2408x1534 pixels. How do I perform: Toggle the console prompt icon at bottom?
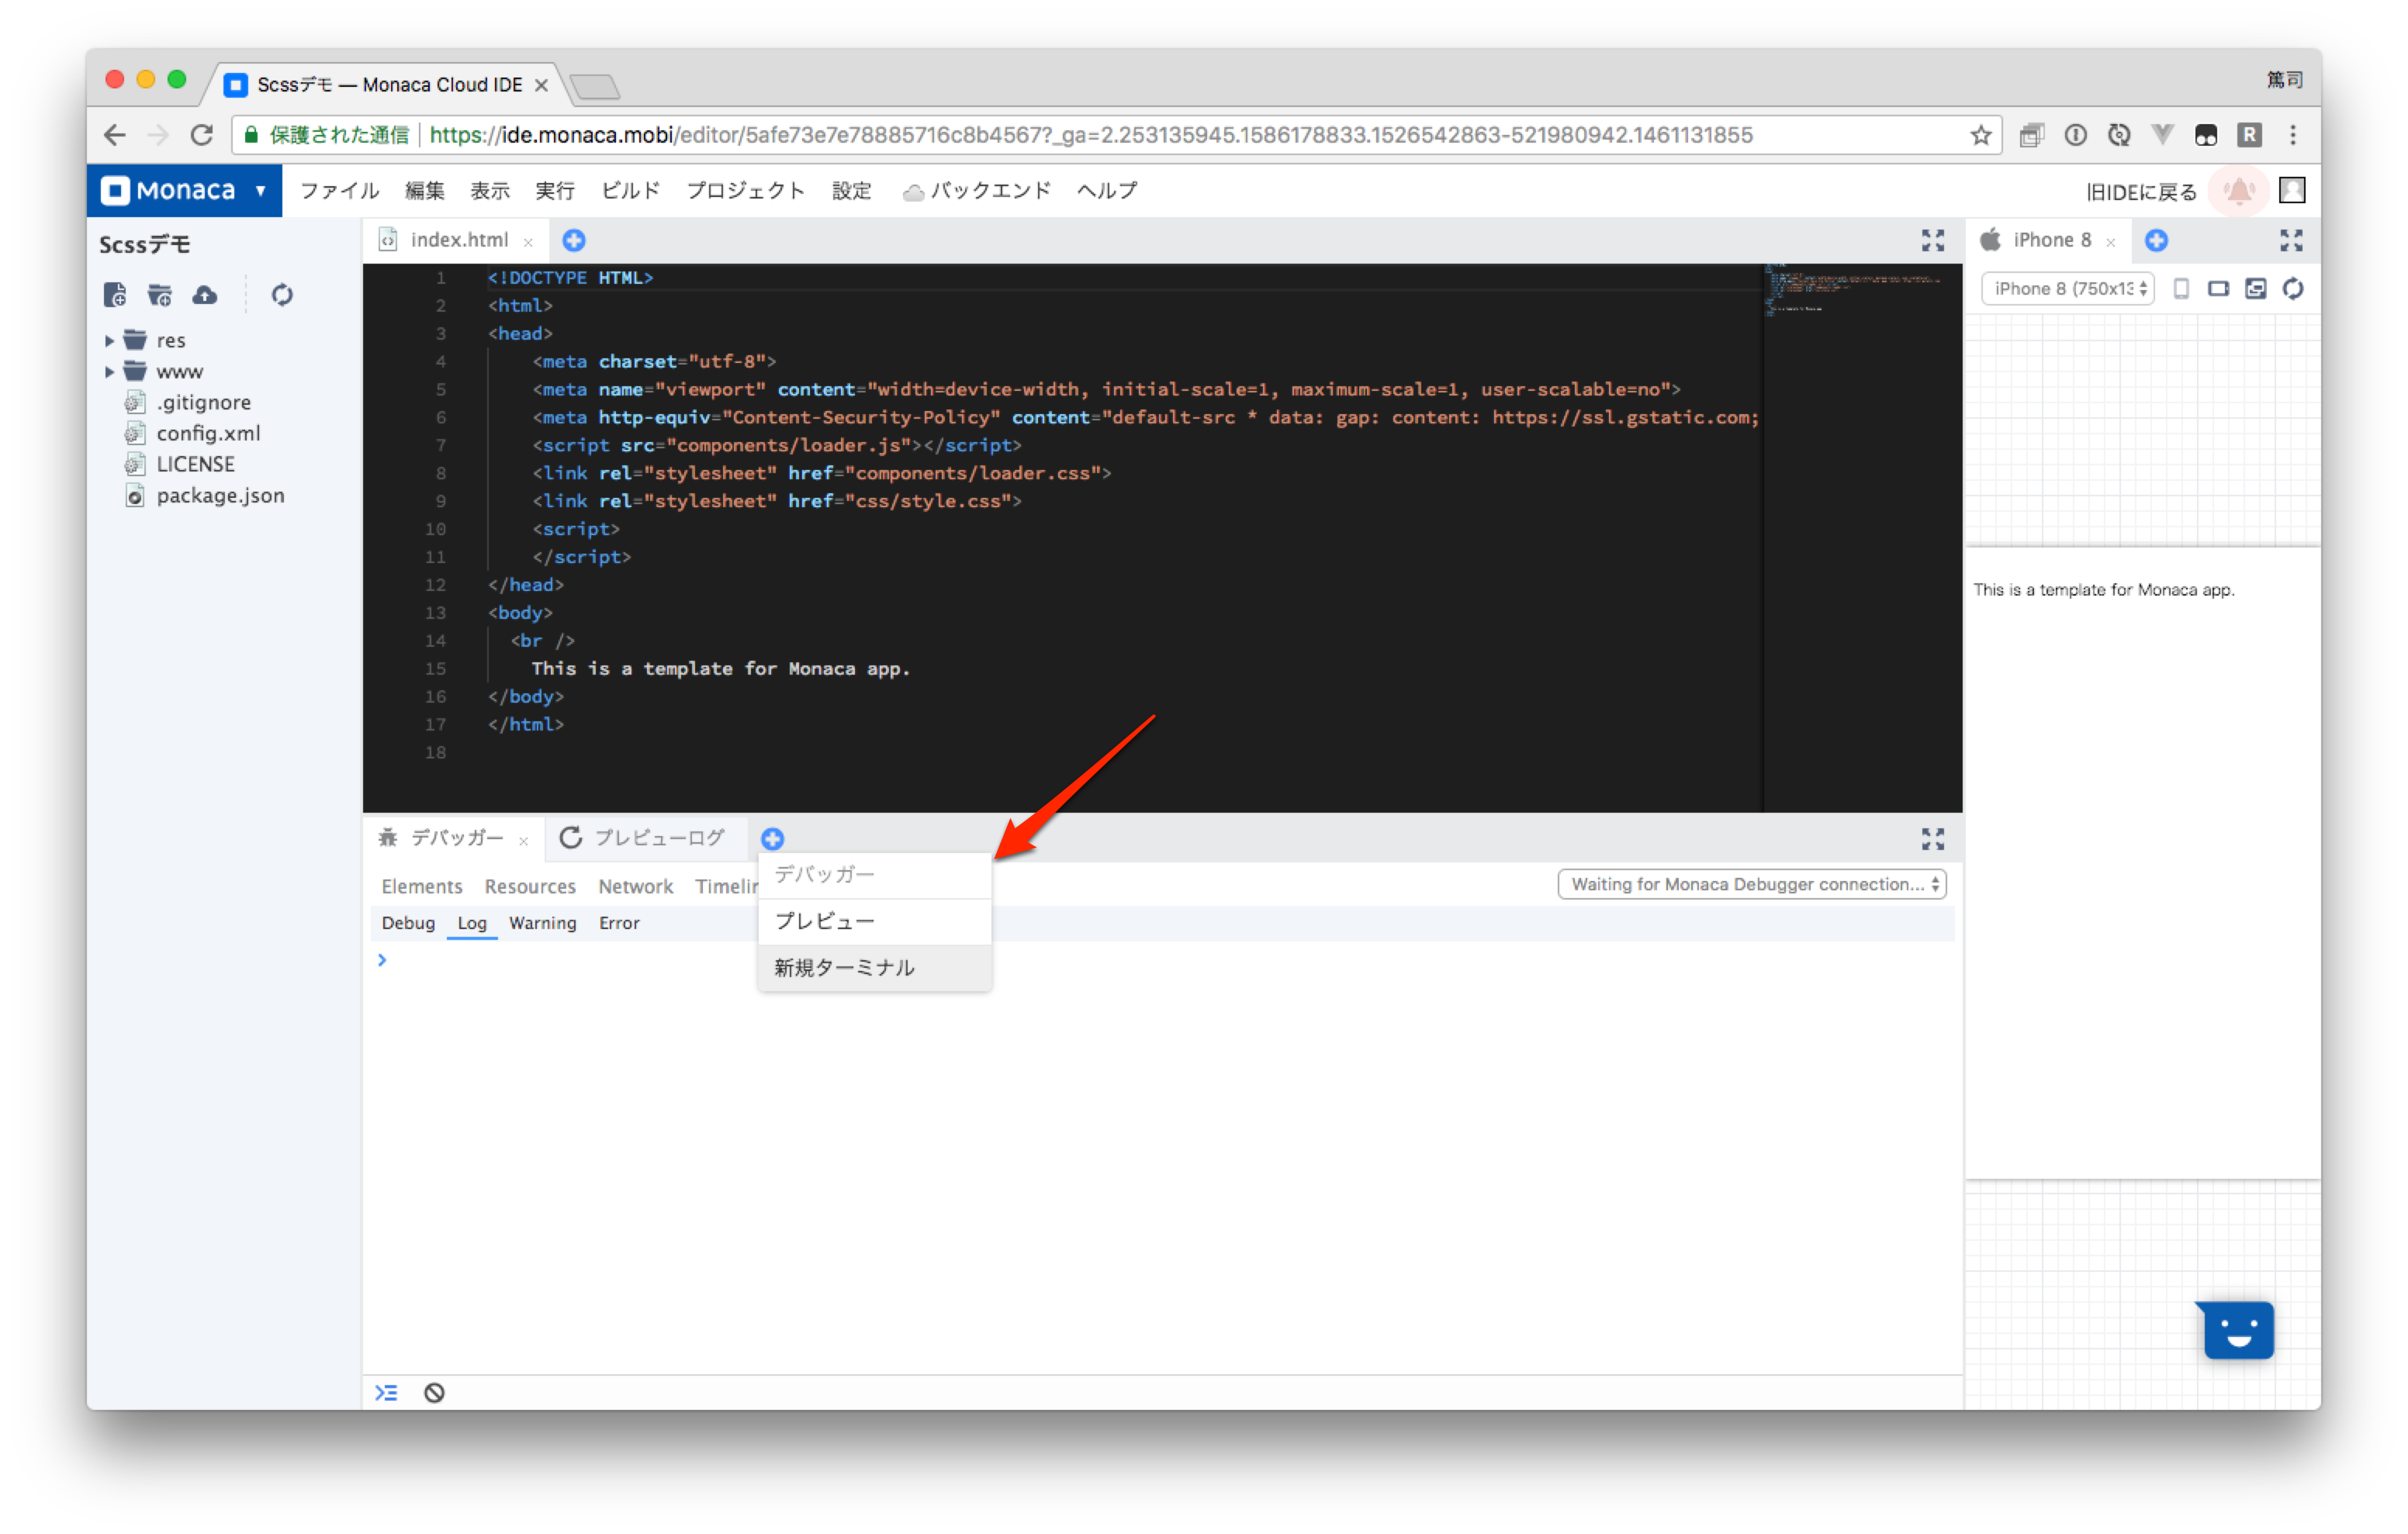coord(386,1393)
